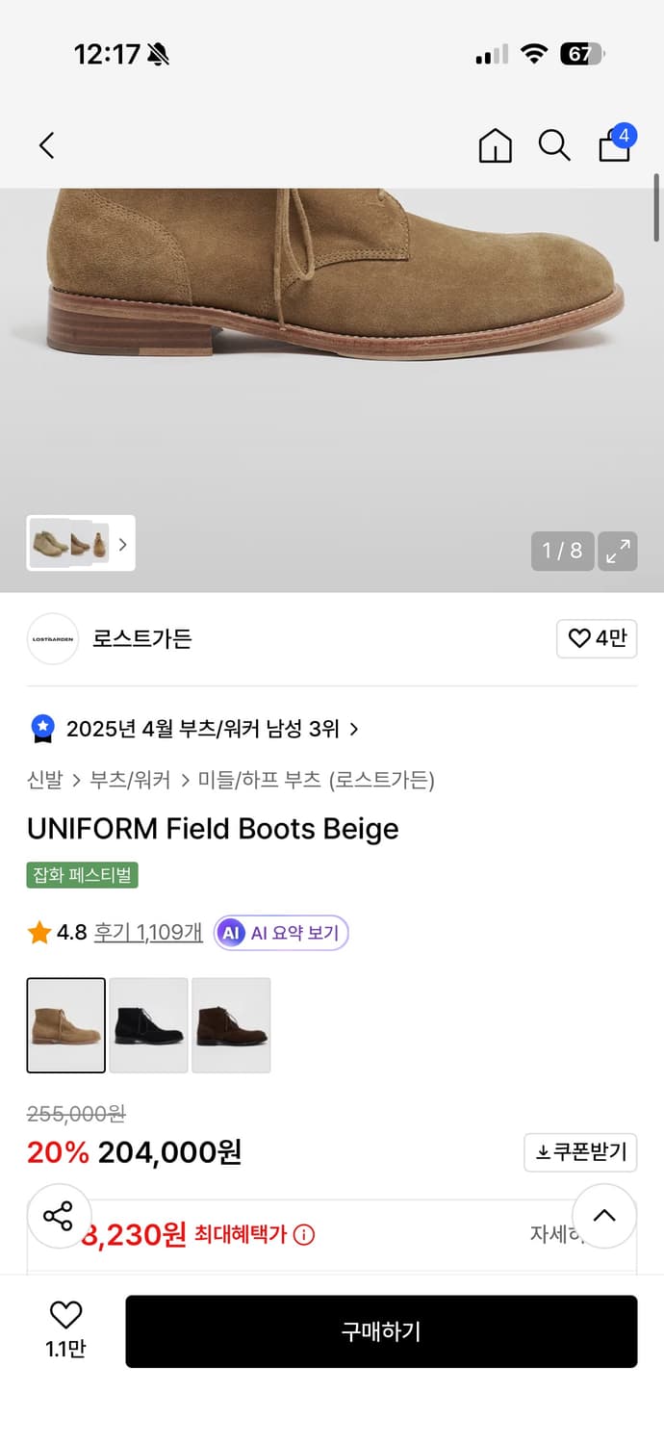Select the black colorway thumbnail

[x=149, y=1025]
